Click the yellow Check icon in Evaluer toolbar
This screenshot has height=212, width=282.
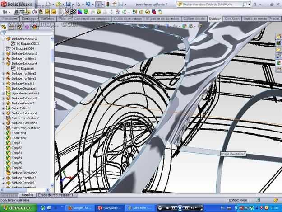point(54,12)
